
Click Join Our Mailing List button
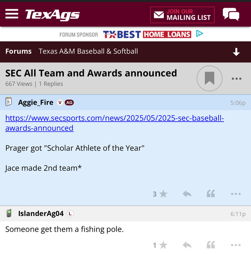pyautogui.click(x=182, y=15)
